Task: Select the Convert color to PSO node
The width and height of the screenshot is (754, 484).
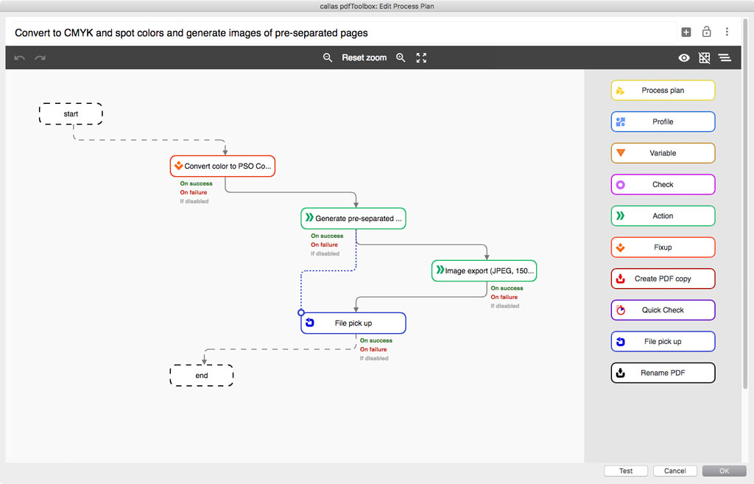Action: (x=222, y=166)
